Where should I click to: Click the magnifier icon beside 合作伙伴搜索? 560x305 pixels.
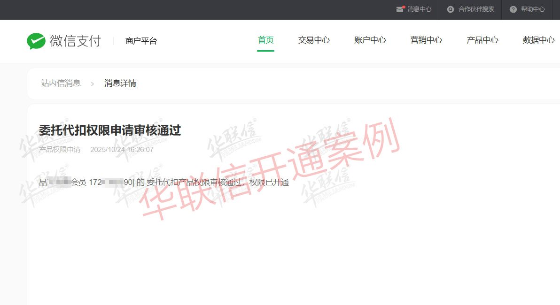[x=451, y=9]
